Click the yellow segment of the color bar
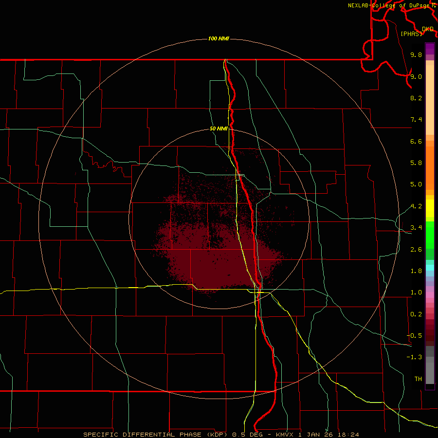Viewport: 438px width, 438px height. 430,208
